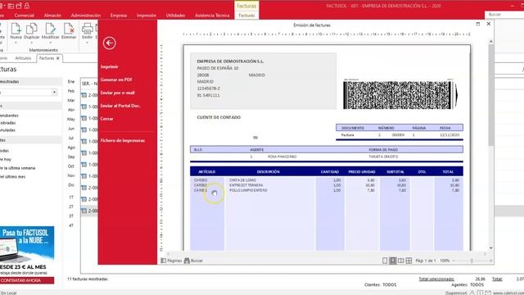Viewport: 524px width, 295px height.
Task: Open the Comercial menu
Action: pos(24,16)
